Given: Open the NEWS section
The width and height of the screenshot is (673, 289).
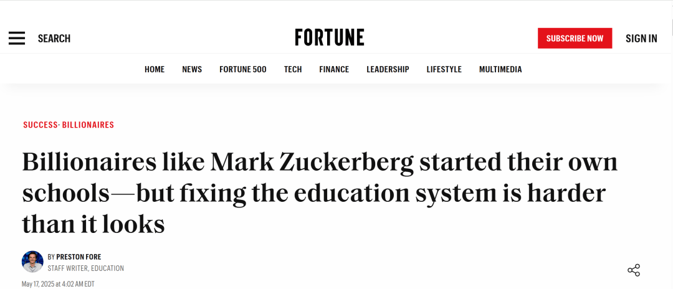Looking at the screenshot, I should click(192, 69).
